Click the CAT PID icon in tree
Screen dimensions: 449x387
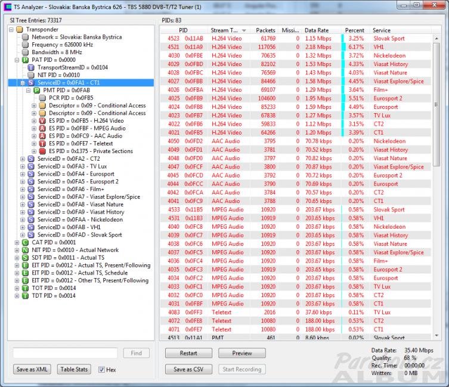(x=25, y=243)
